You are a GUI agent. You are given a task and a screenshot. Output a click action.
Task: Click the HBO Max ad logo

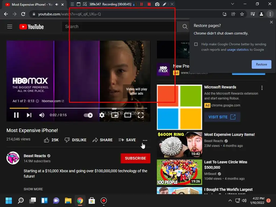pyautogui.click(x=163, y=69)
